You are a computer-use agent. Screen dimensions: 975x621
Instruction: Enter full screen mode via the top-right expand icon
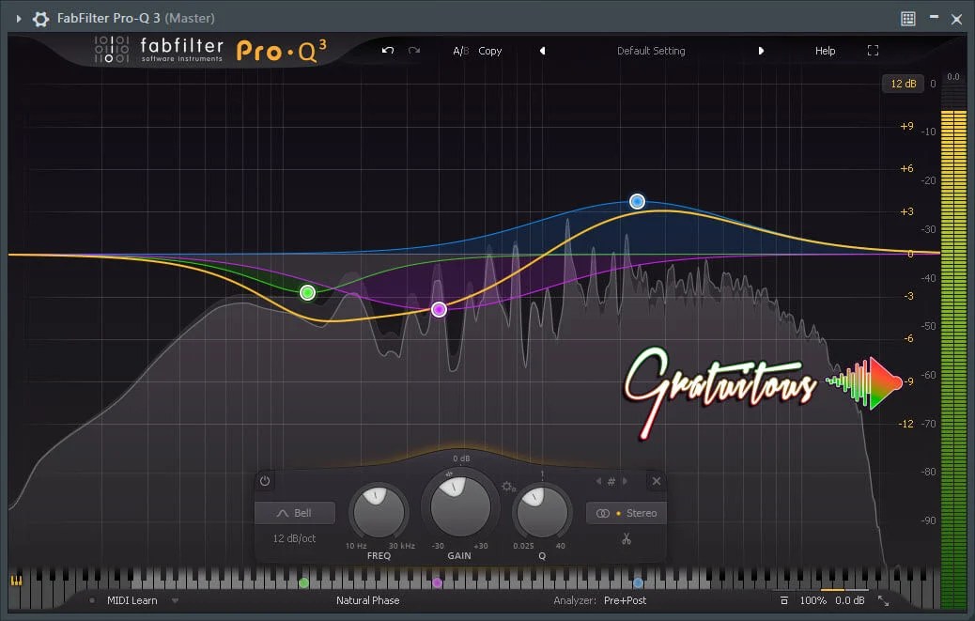tap(873, 51)
